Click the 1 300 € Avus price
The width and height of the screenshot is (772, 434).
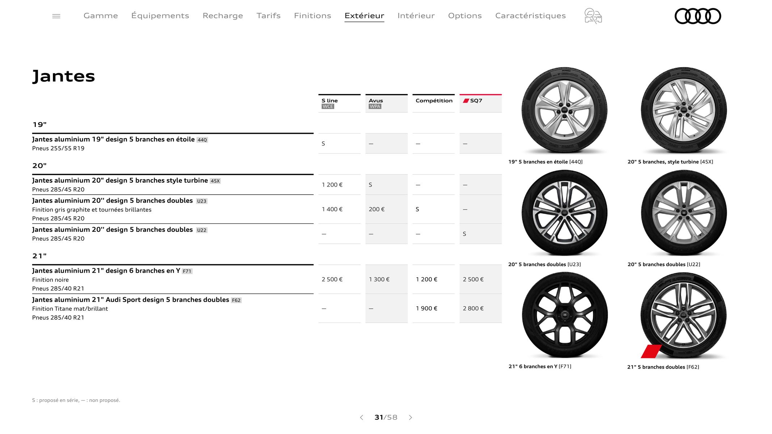coord(379,280)
